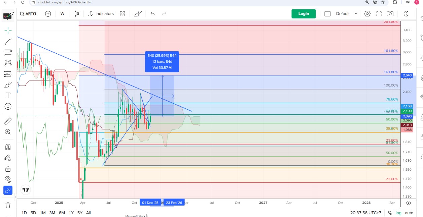The image size is (423, 217).
Task: Show All time range
Action: pos(88,213)
